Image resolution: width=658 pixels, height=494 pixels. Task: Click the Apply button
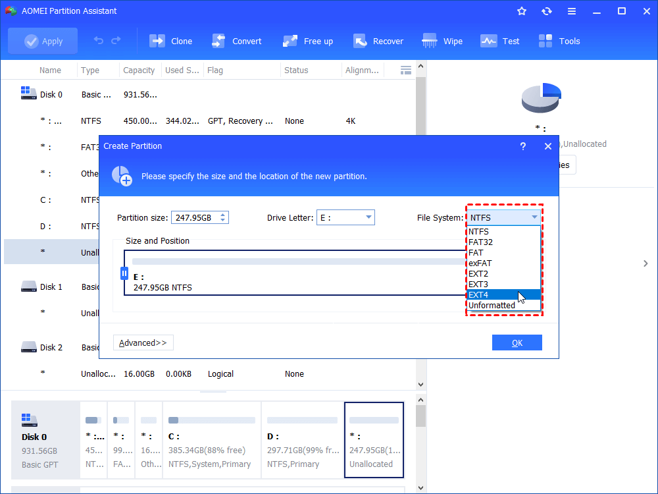pyautogui.click(x=42, y=41)
